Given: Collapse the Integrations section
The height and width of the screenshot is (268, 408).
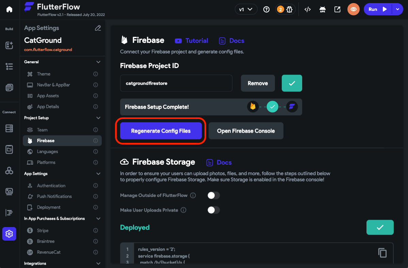Looking at the screenshot, I should (98, 263).
